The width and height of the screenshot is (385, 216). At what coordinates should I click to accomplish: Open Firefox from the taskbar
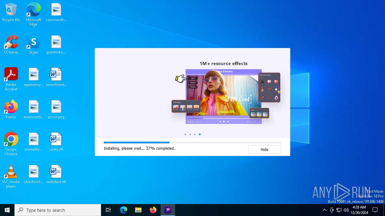(153, 210)
